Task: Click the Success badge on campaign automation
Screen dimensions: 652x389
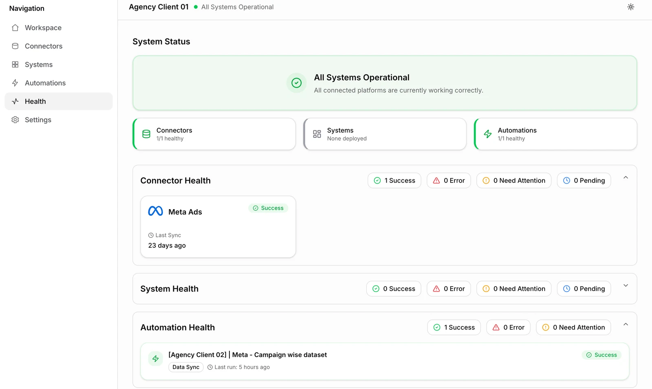Action: click(601, 355)
